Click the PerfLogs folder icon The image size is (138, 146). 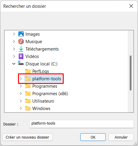pos(28,71)
